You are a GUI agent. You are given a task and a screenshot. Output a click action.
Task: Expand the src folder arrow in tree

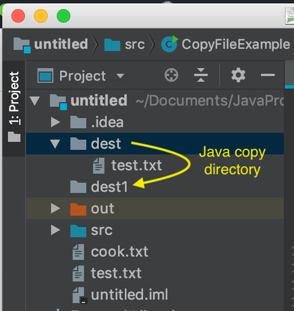(x=56, y=230)
